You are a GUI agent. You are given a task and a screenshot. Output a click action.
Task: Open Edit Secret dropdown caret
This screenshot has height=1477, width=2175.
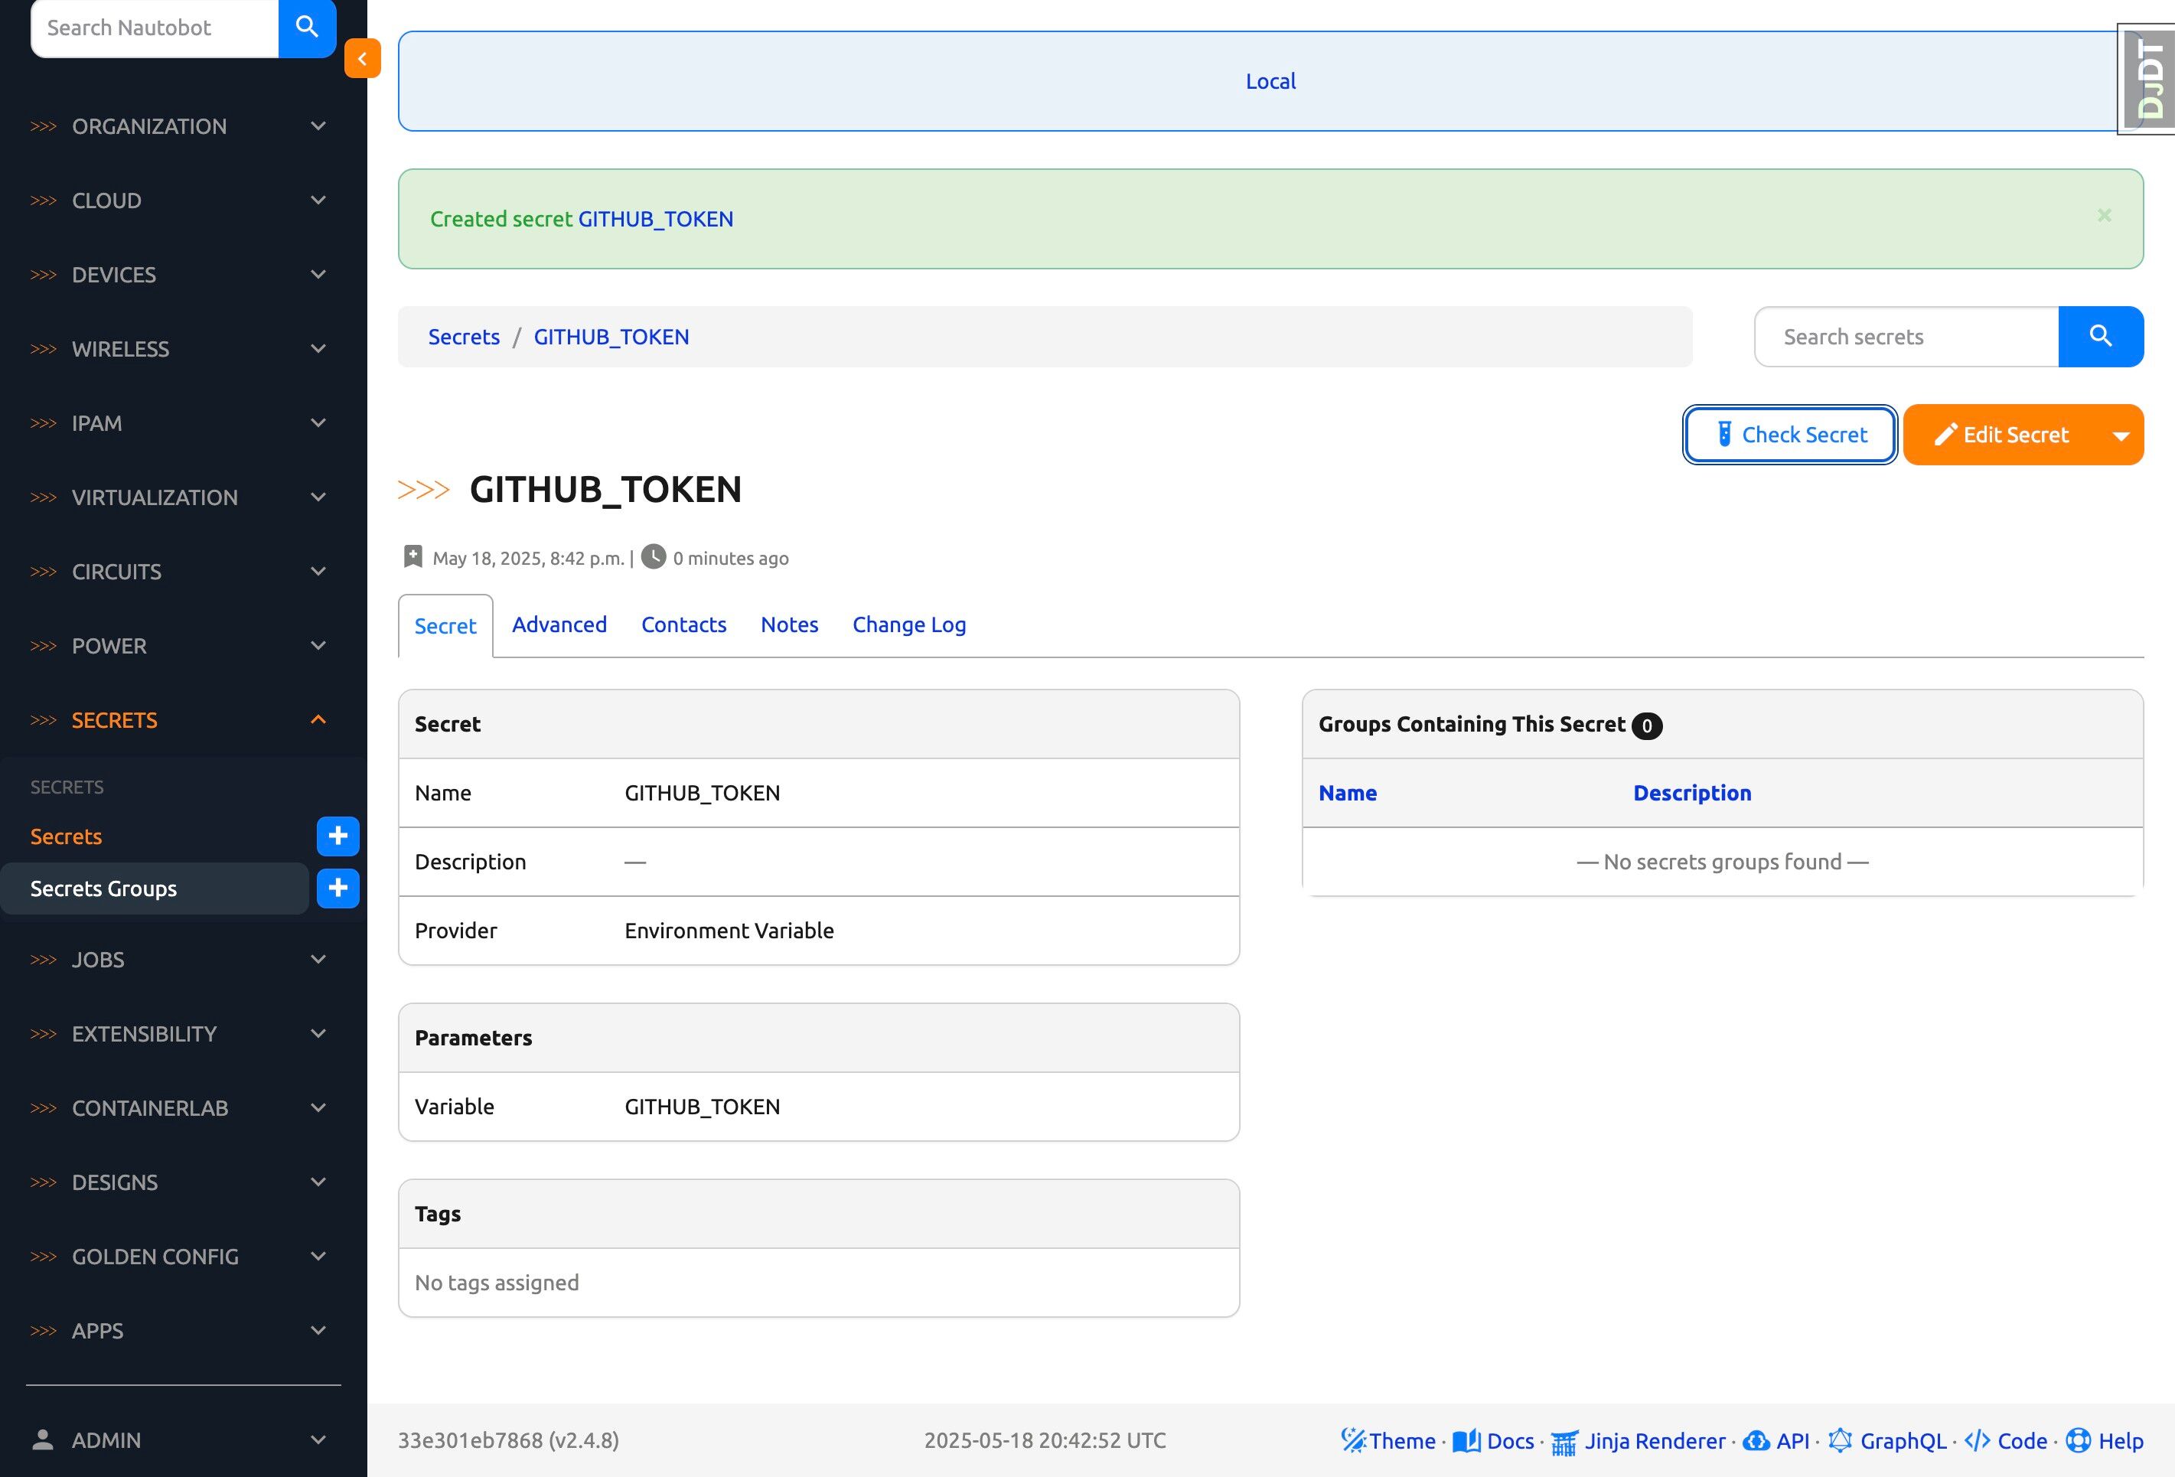(x=2121, y=435)
